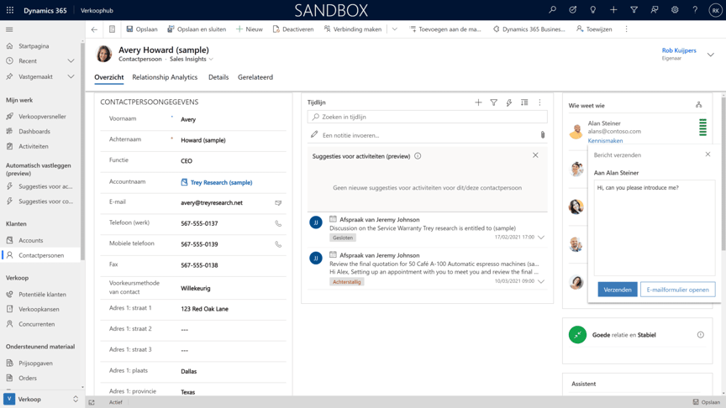Attach a file with the paperclip icon

pyautogui.click(x=543, y=135)
